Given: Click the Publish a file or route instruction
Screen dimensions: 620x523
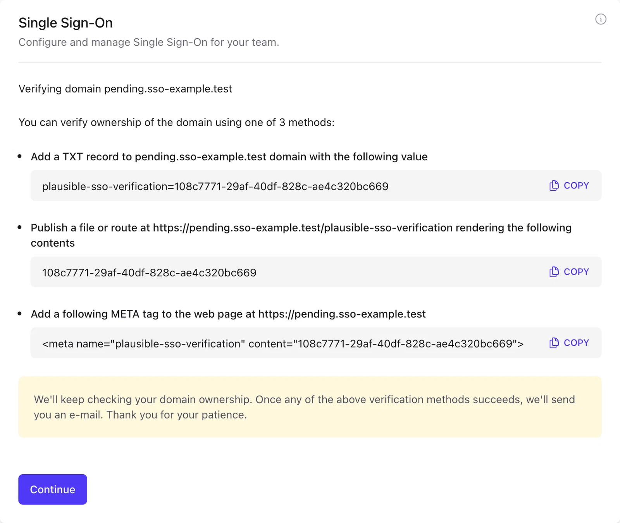Looking at the screenshot, I should [301, 235].
